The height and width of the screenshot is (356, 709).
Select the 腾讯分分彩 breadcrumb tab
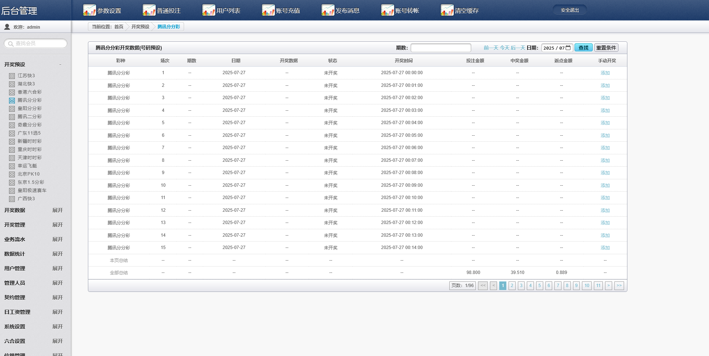click(x=168, y=27)
